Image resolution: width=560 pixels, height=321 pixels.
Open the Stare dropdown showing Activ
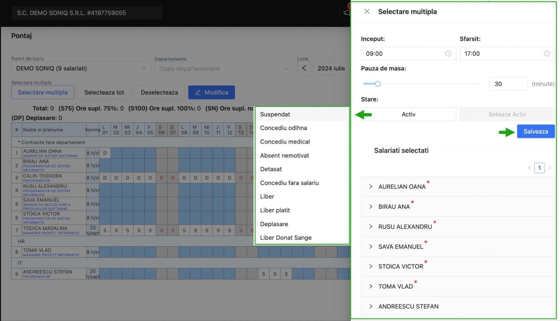point(408,114)
